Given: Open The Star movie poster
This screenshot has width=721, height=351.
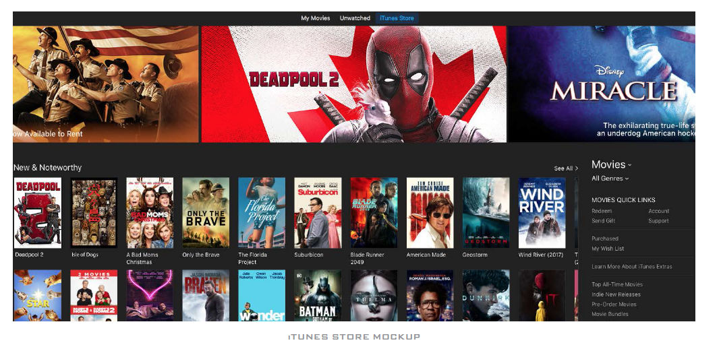Looking at the screenshot, I should click(x=38, y=295).
